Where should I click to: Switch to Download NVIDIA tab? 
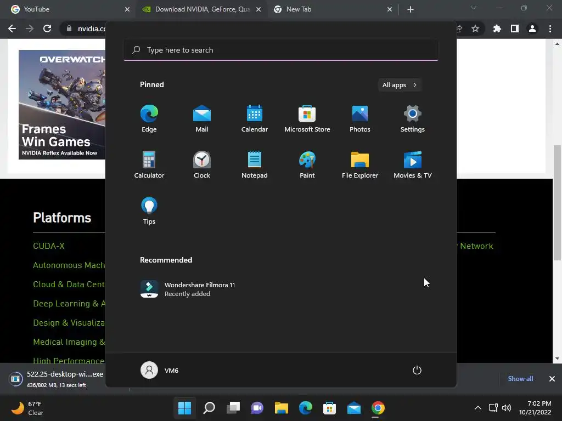coord(201,9)
